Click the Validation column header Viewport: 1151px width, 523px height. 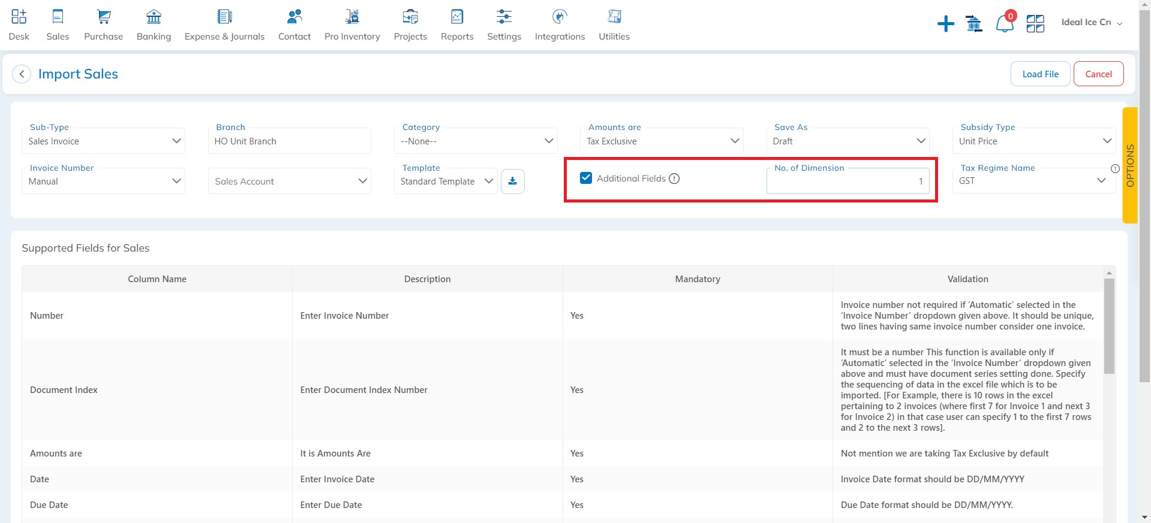point(967,279)
